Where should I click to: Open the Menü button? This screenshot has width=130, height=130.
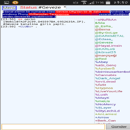[x=9, y=8]
